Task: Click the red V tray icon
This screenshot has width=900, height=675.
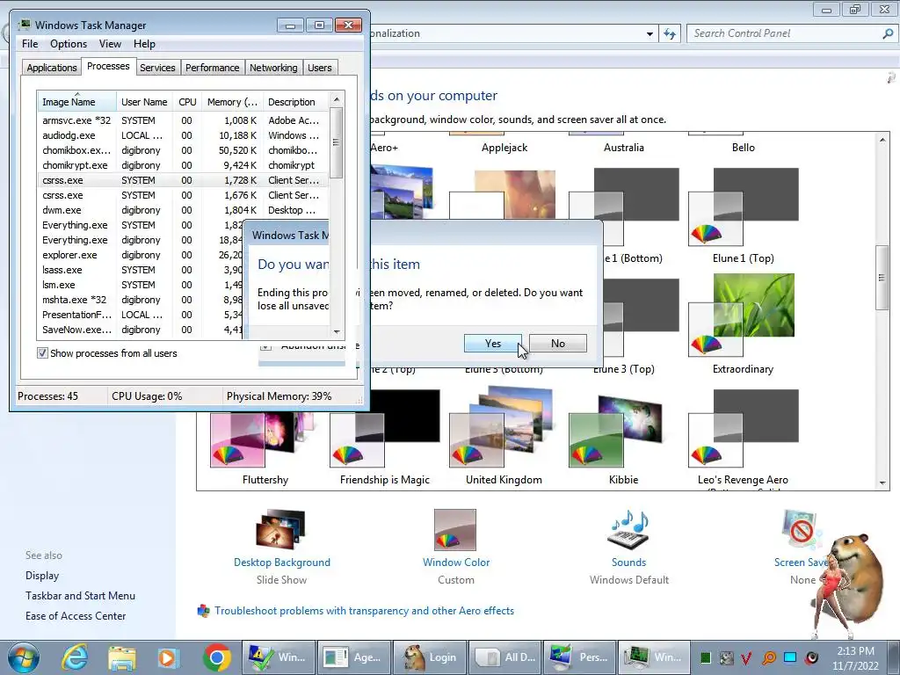Action: point(747,657)
